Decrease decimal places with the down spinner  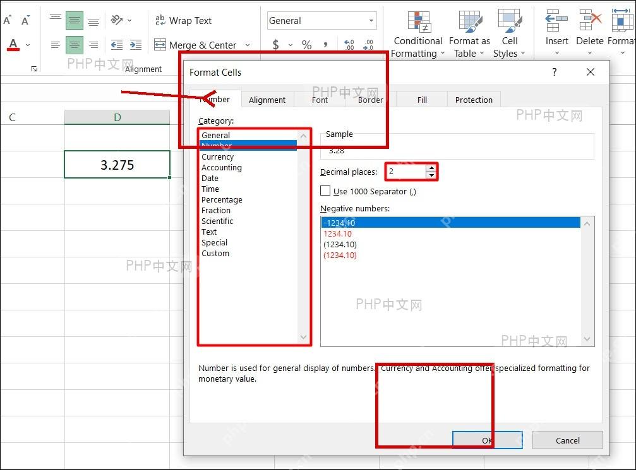(431, 175)
